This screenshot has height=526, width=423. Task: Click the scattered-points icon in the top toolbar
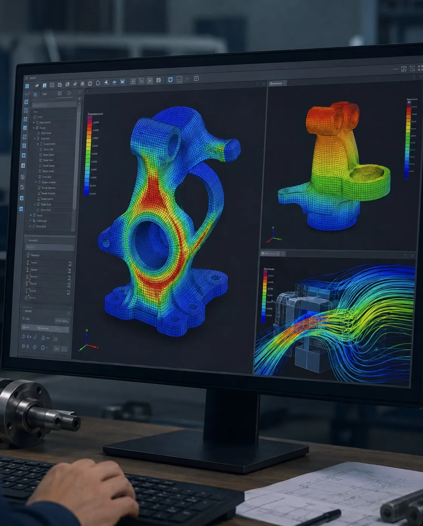tap(123, 82)
